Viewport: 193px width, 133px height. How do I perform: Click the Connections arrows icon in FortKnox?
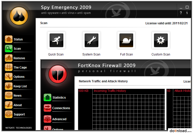point(47,108)
